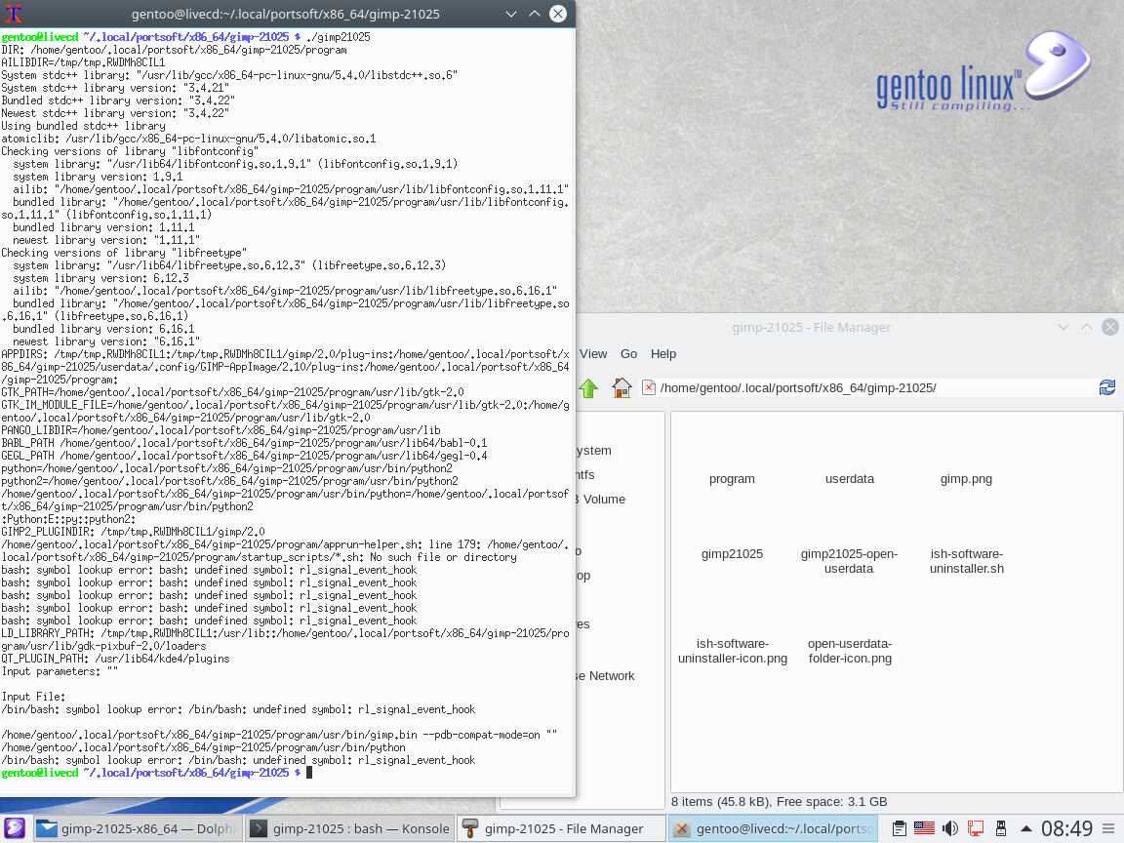Viewport: 1124px width, 843px height.
Task: Open the terminal window menu icon in titlebar
Action: coord(14,14)
